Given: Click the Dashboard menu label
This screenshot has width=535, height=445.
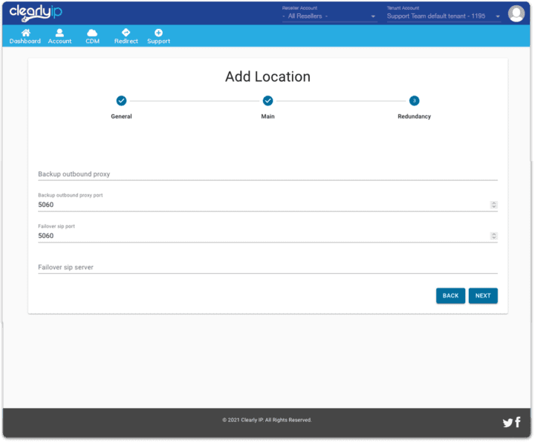Looking at the screenshot, I should (x=25, y=42).
